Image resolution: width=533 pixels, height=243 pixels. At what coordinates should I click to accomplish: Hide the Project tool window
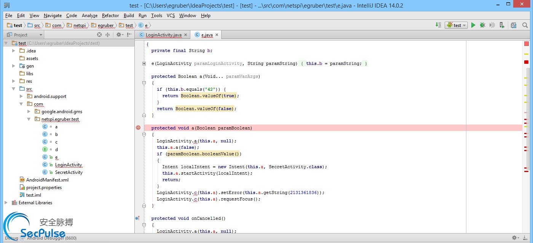pos(129,35)
